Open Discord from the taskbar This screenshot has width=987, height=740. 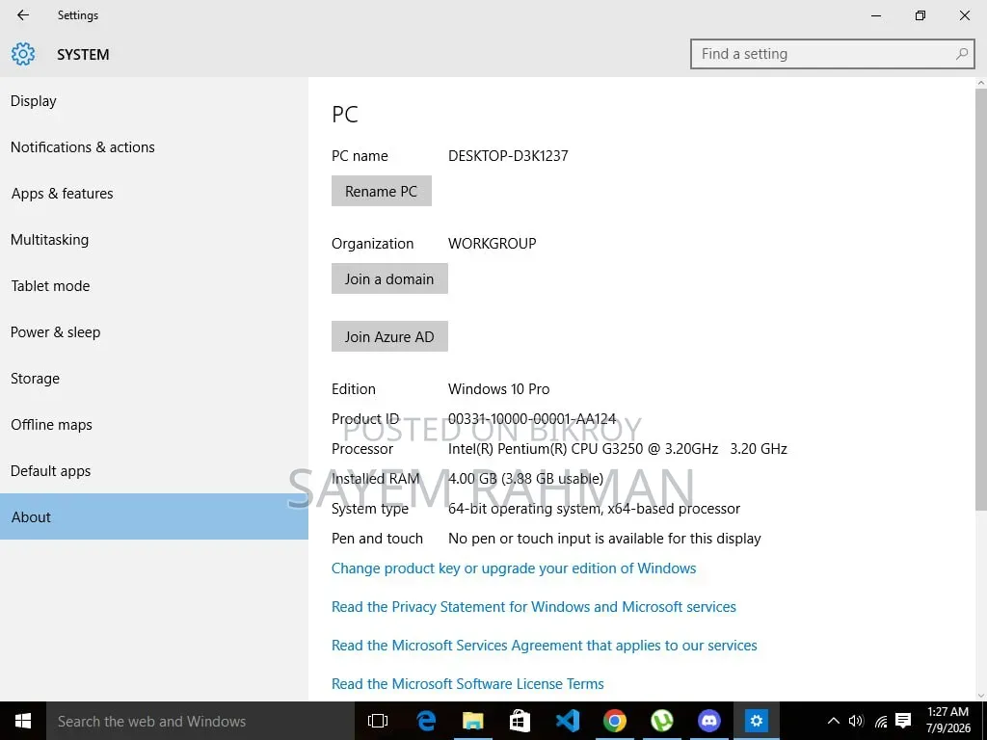click(708, 721)
